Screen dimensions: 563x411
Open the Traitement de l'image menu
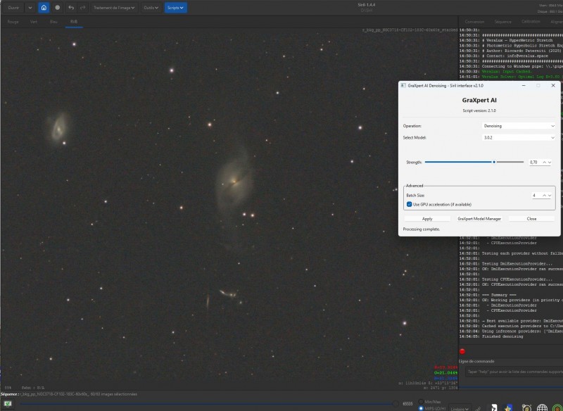pos(114,8)
